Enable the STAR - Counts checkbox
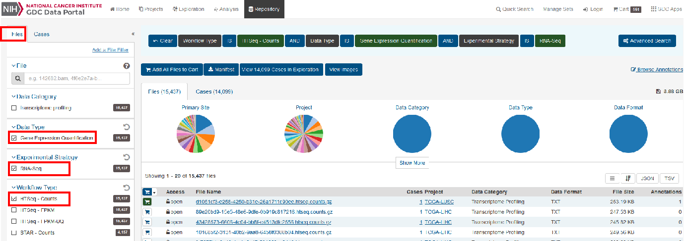 pyautogui.click(x=14, y=233)
